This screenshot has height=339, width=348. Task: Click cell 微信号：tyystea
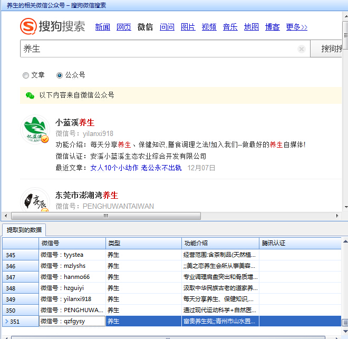coord(72,255)
